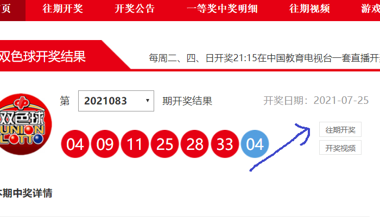Click the 往期开奖 button near arrow
Viewport: 380px width, 217px height.
pos(340,129)
